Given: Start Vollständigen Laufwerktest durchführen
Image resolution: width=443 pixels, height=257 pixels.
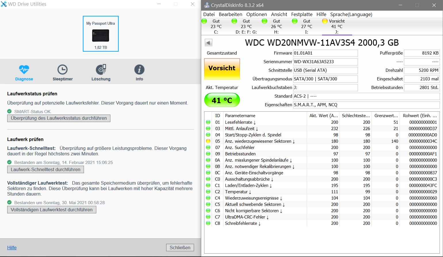Looking at the screenshot, I should click(51, 210).
